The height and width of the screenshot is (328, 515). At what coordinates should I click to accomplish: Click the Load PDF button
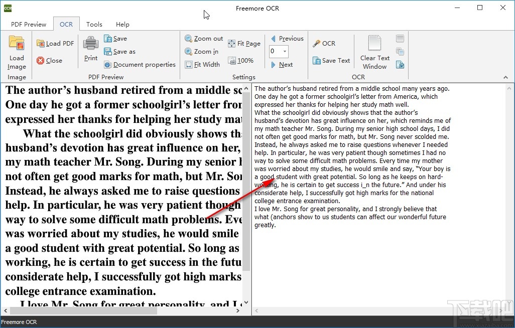[x=55, y=44]
